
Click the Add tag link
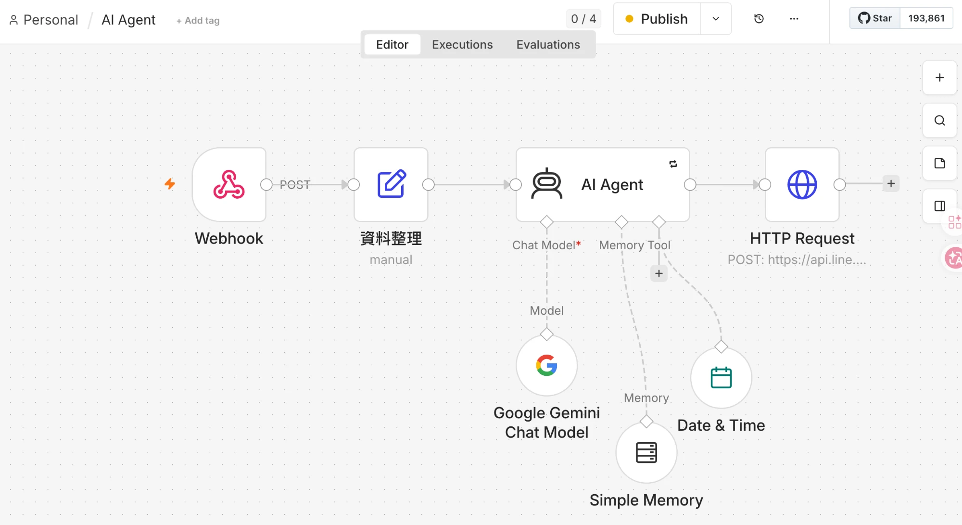point(198,21)
